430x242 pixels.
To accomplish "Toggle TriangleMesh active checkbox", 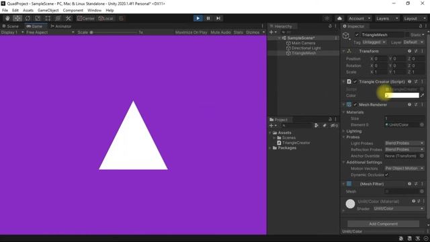I will pyautogui.click(x=357, y=34).
